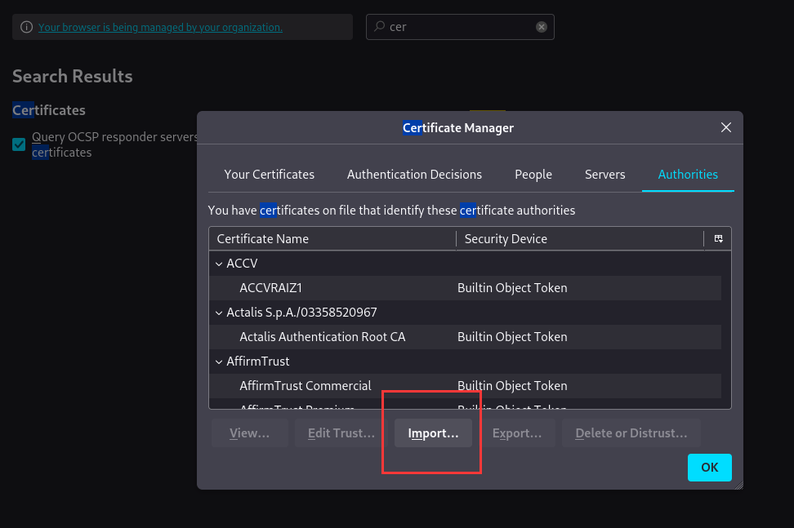Click the Import... button
The width and height of the screenshot is (794, 528).
(433, 433)
